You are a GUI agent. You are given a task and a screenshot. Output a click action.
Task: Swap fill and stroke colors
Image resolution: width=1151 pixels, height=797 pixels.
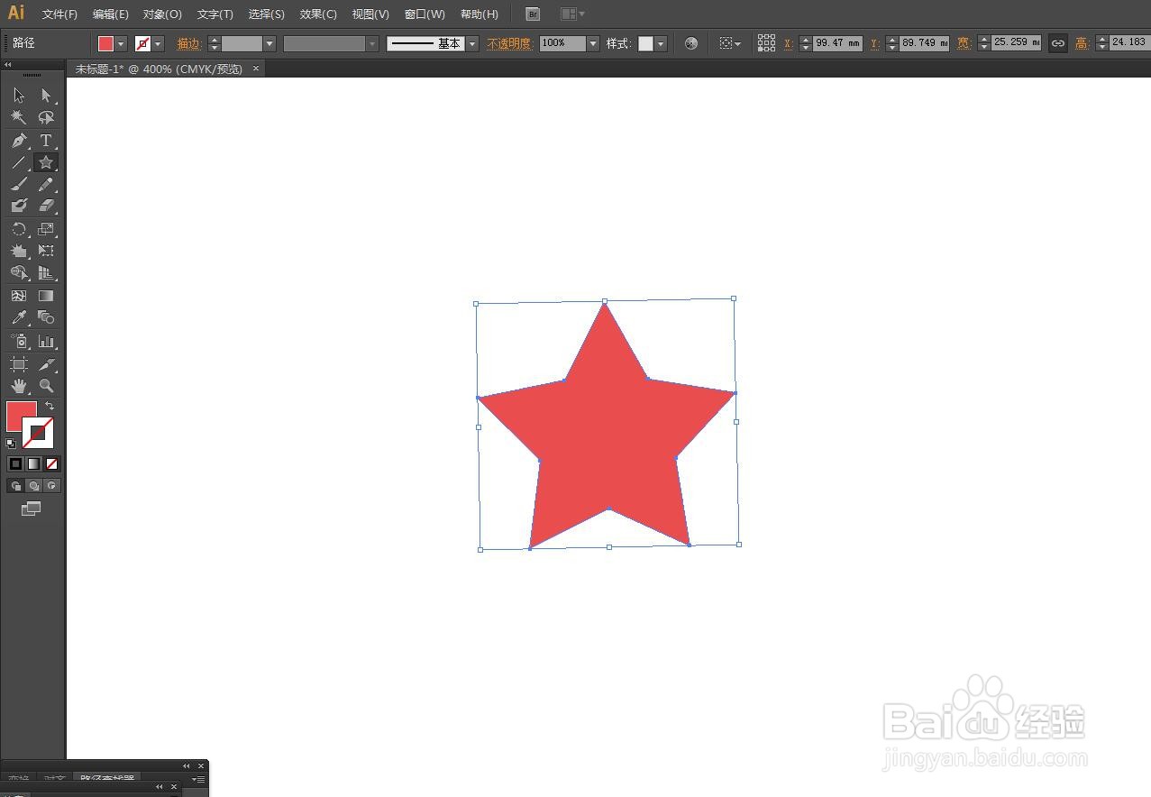[x=50, y=406]
